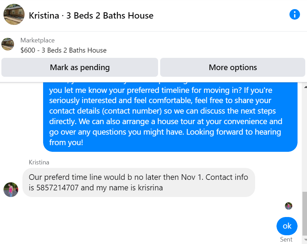Click the Sent status under the last message

coord(286,239)
